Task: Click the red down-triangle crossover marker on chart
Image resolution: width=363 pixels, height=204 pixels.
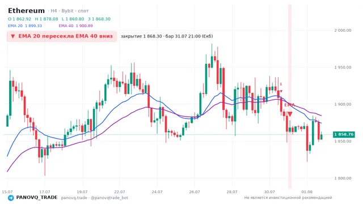Action: click(290, 114)
